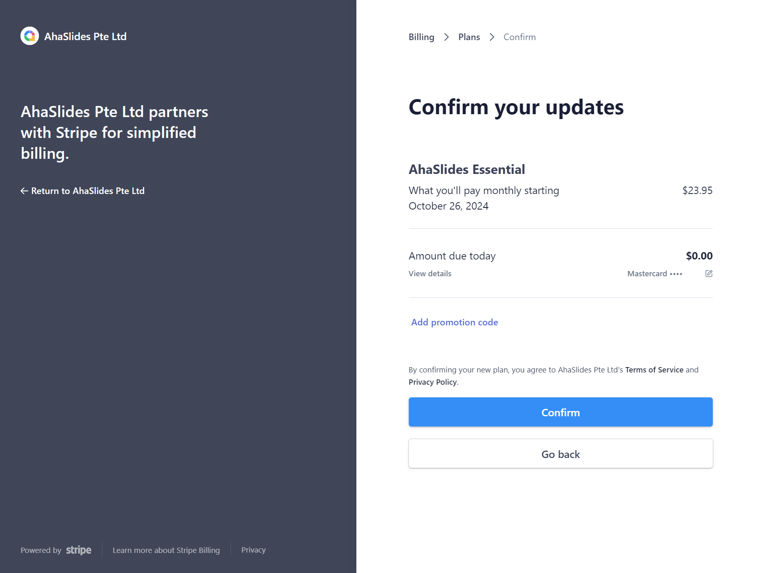Click the blue Confirm button
This screenshot has height=573, width=759.
point(560,412)
